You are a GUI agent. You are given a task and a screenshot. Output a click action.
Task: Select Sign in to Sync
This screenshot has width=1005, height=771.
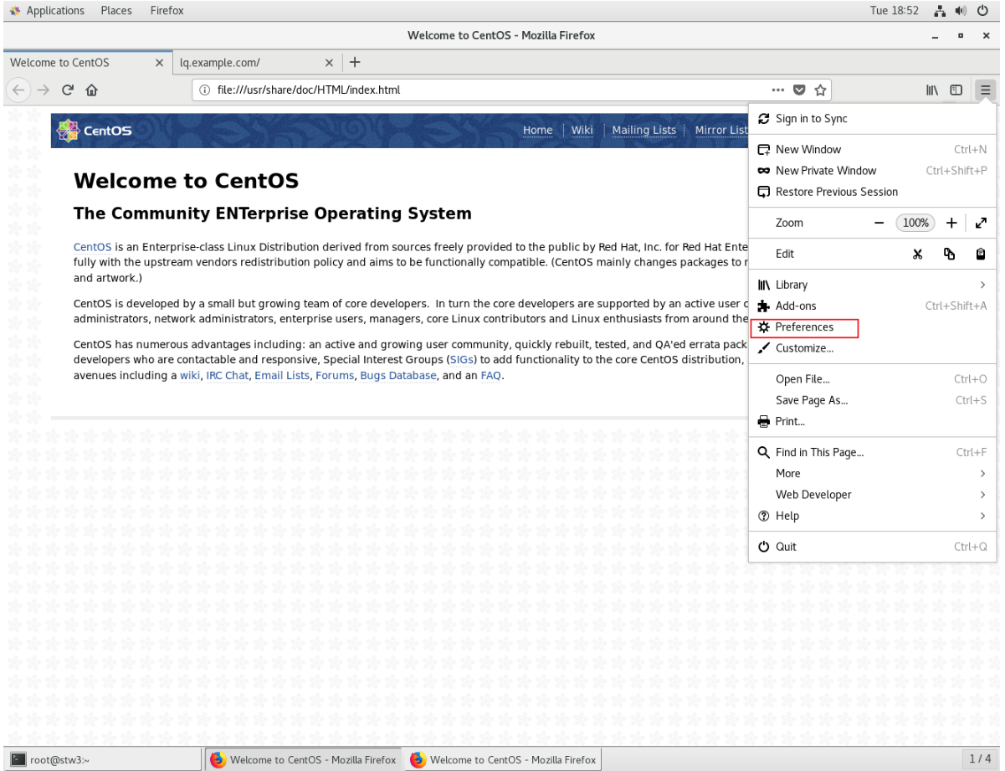tap(873, 119)
